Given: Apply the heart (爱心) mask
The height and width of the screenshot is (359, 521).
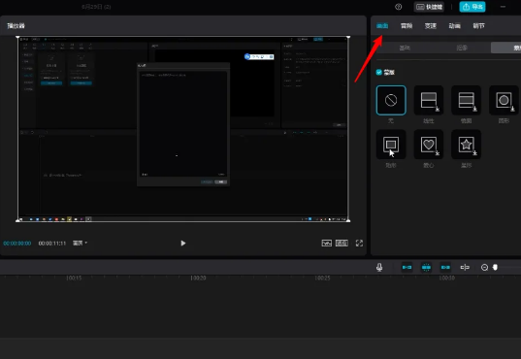Looking at the screenshot, I should pos(429,145).
